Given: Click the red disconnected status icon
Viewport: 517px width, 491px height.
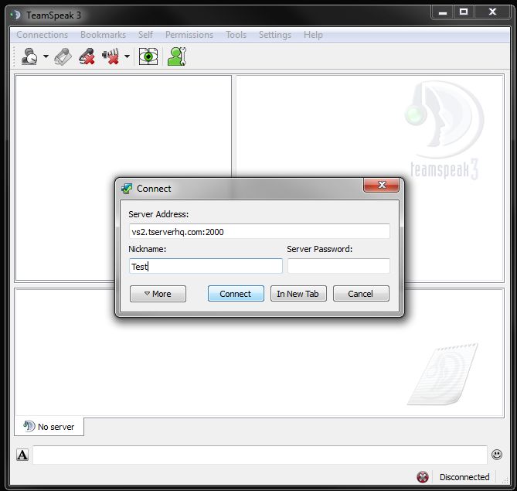Looking at the screenshot, I should coord(423,477).
